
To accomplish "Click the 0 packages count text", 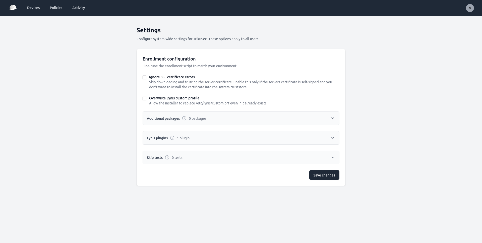I will [x=198, y=118].
